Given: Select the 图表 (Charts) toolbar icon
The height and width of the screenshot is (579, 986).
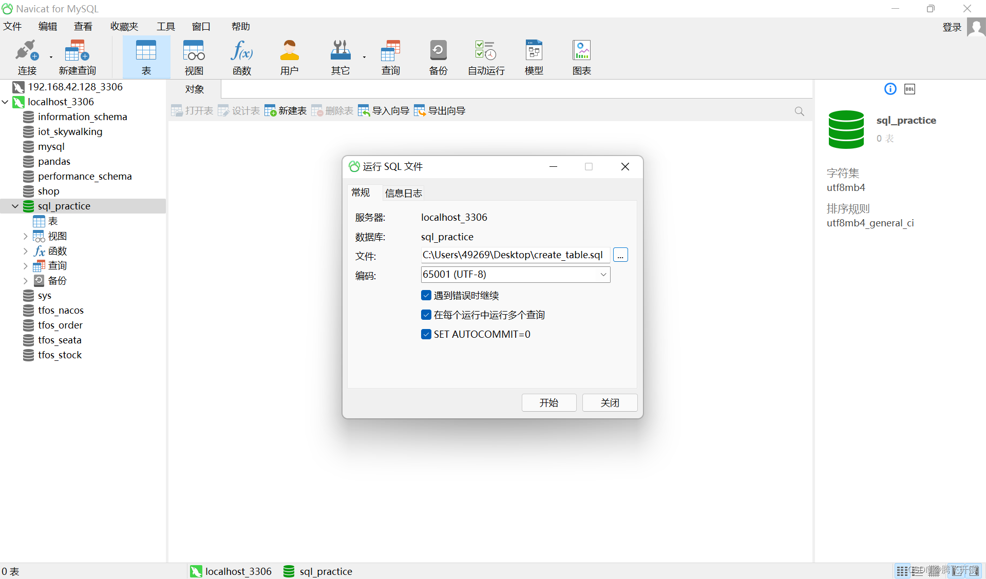Looking at the screenshot, I should 581,56.
